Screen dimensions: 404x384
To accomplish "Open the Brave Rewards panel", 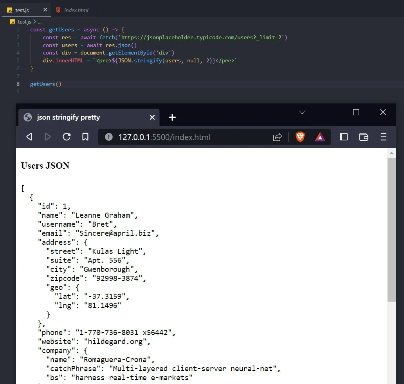I will coord(320,137).
